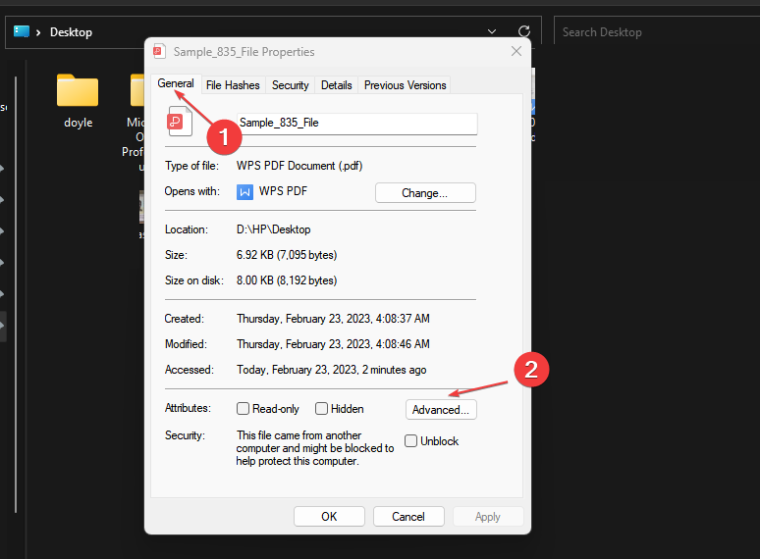Close the Sample_835_File Properties dialog

[516, 51]
